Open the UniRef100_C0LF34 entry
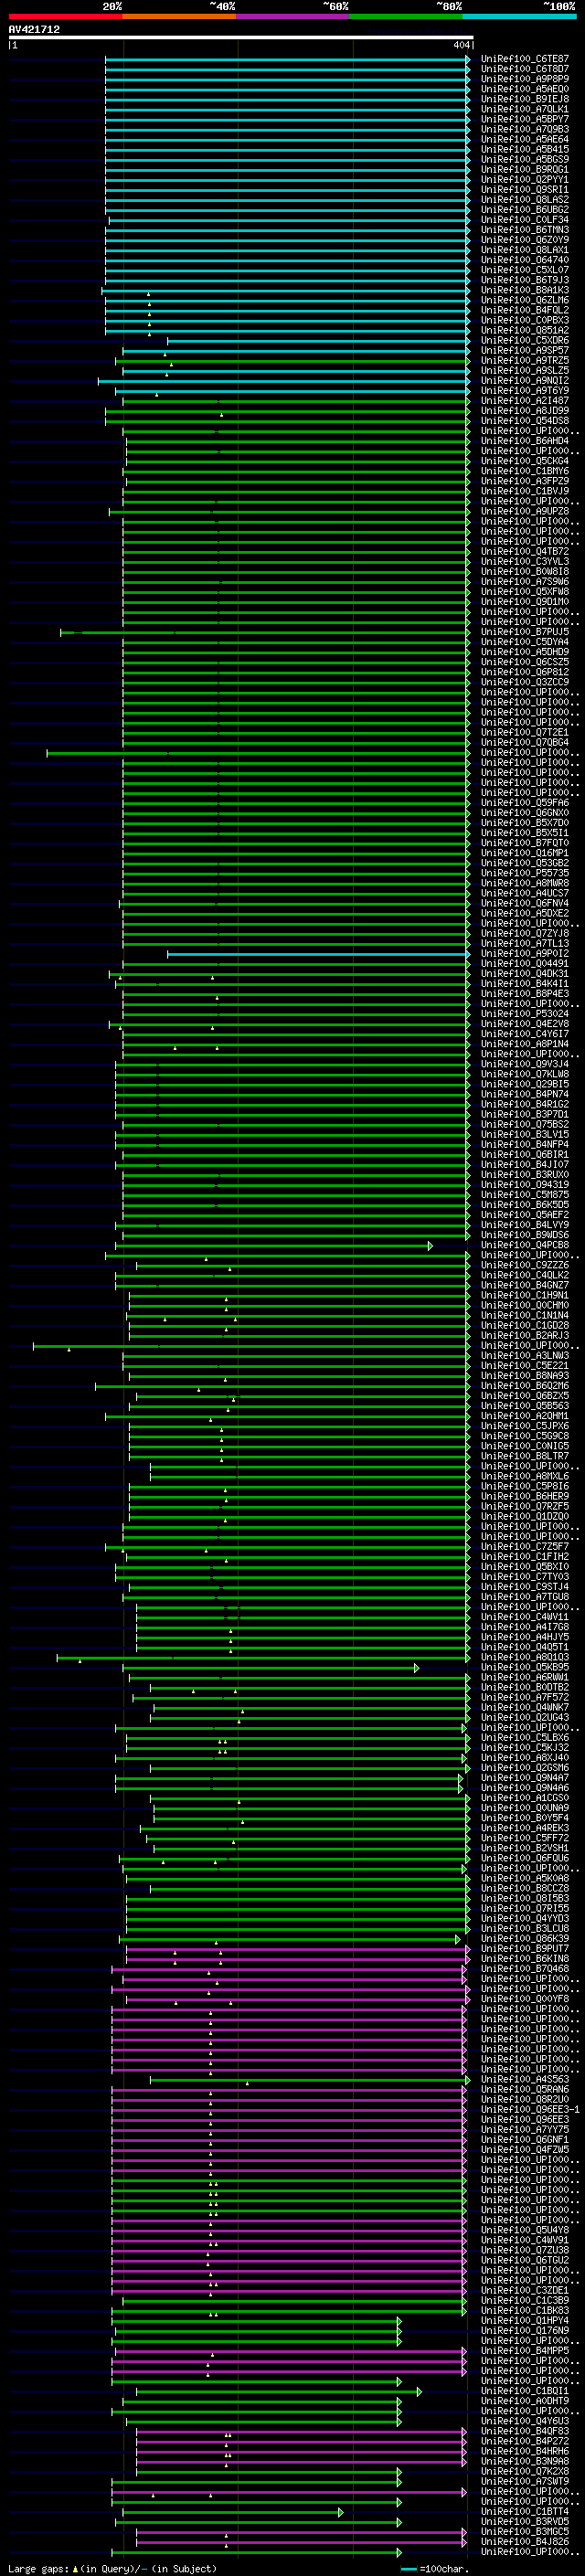 pyautogui.click(x=525, y=220)
